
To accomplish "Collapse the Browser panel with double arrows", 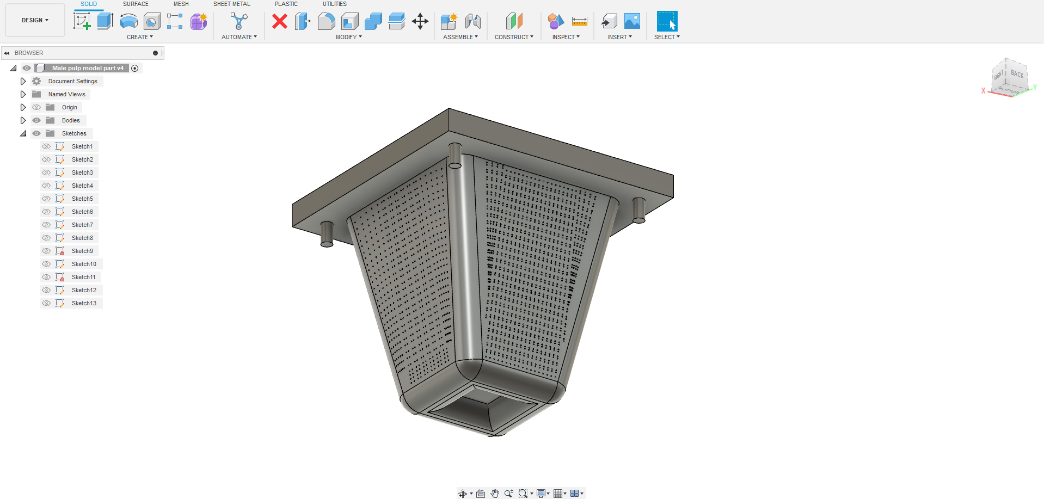I will [x=7, y=53].
